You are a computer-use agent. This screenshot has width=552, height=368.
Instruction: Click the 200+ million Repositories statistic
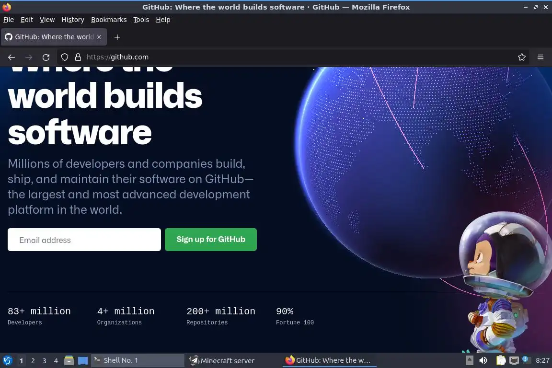coord(221,316)
